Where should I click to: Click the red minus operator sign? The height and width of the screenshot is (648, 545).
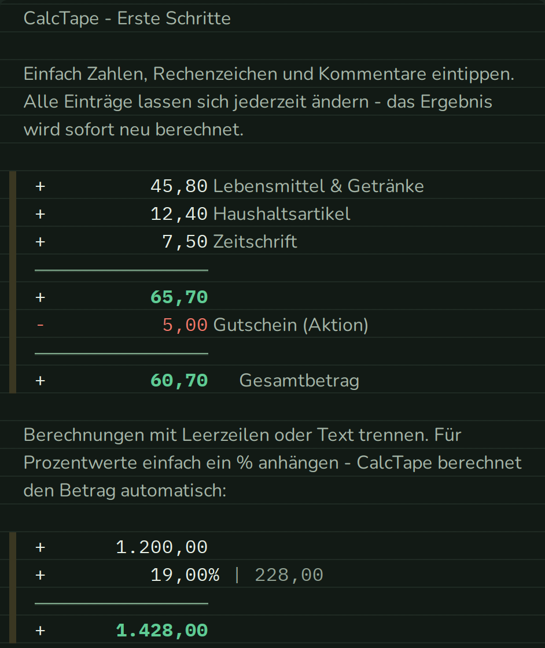(40, 325)
